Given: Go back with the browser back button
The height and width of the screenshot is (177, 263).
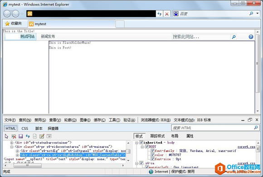Looking at the screenshot, I should [7, 14].
